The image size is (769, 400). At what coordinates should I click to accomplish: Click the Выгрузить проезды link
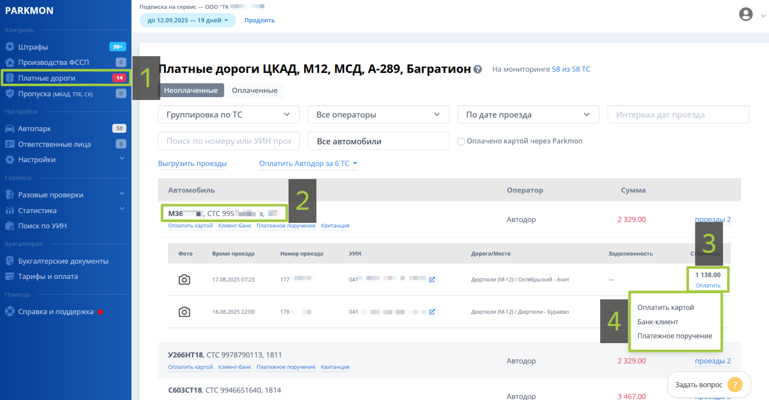point(192,163)
